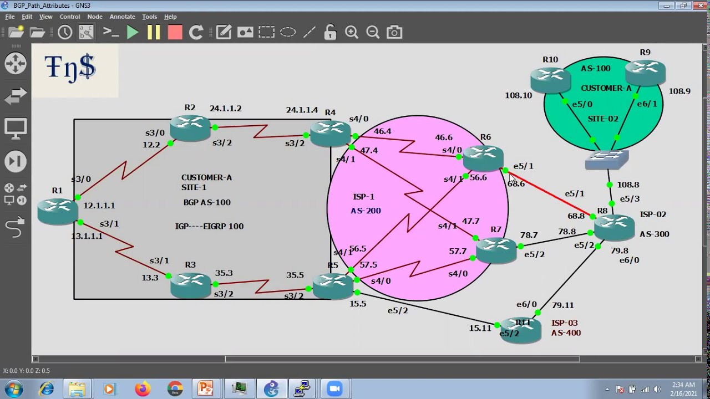The width and height of the screenshot is (710, 399).
Task: Select the draw line tool
Action: pyautogui.click(x=309, y=32)
